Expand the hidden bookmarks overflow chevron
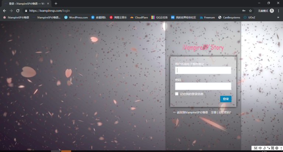 (x=278, y=17)
